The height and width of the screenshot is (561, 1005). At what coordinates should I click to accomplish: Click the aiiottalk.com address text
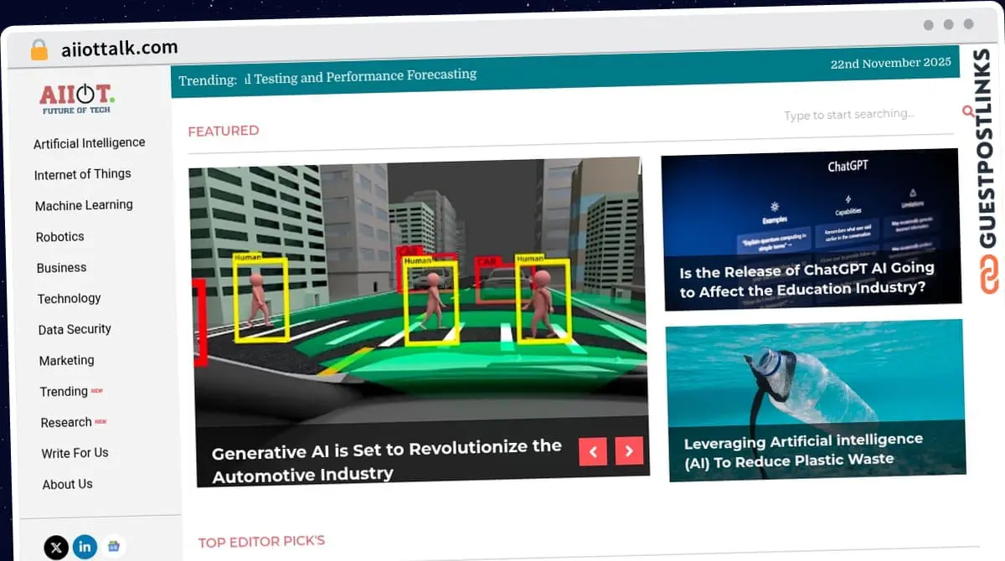[x=120, y=48]
